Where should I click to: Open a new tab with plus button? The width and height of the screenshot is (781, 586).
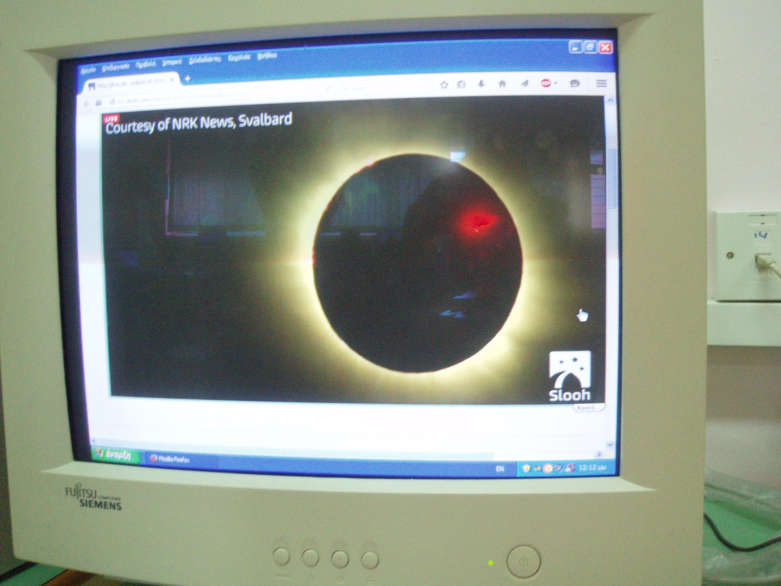(188, 79)
